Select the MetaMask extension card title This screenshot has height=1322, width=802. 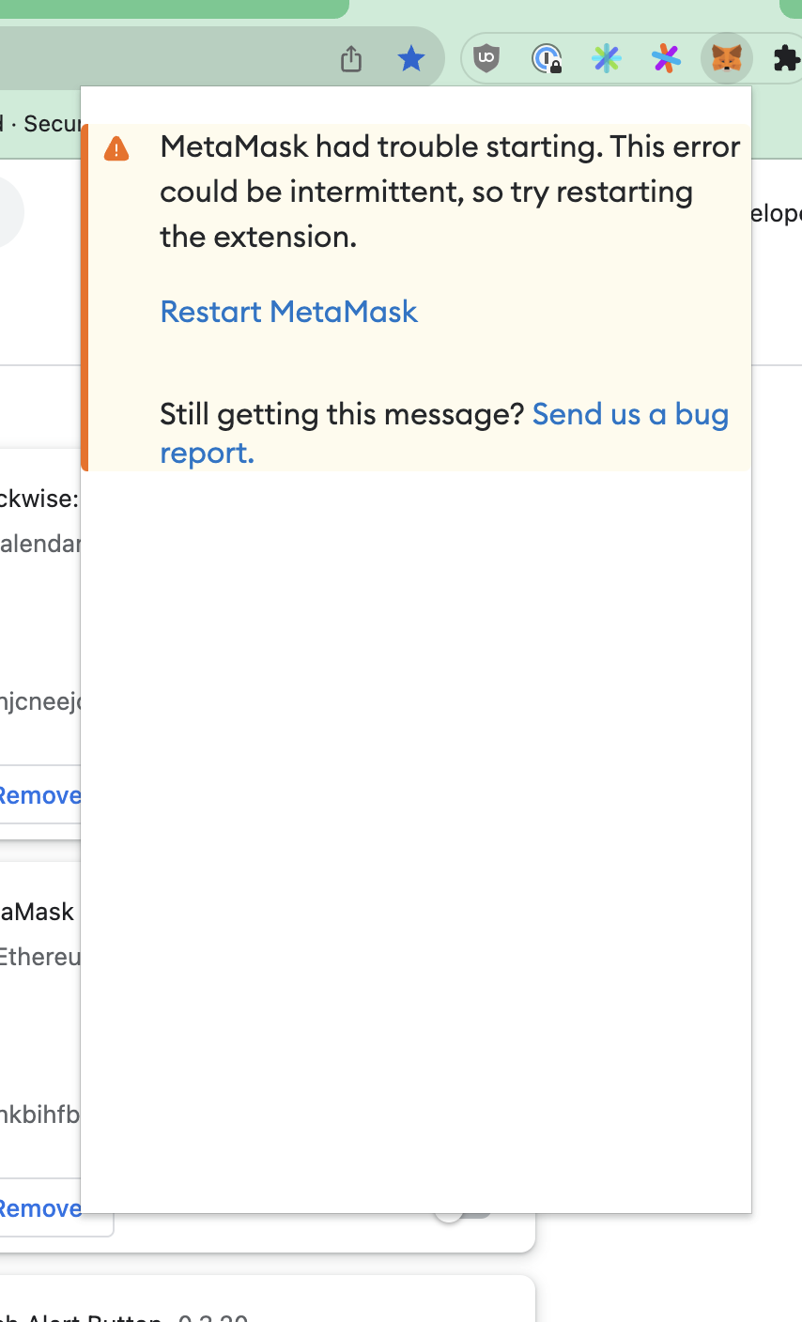pyautogui.click(x=36, y=911)
